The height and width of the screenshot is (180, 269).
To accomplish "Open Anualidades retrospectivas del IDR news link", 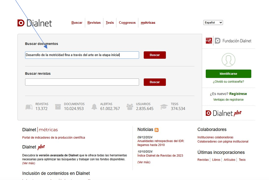I will [161, 143].
